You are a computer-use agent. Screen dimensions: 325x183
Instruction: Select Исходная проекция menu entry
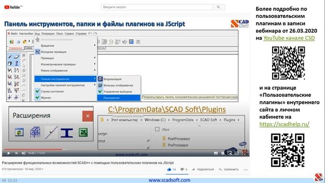[x=66, y=52]
